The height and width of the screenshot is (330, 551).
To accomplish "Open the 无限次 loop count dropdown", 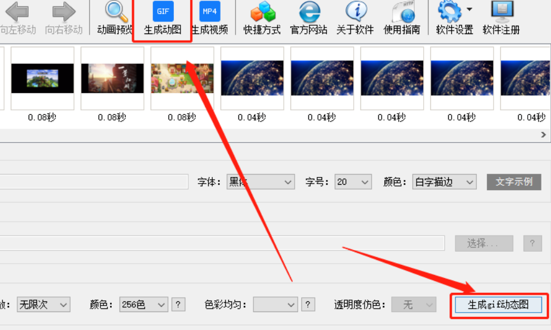I will tap(44, 304).
